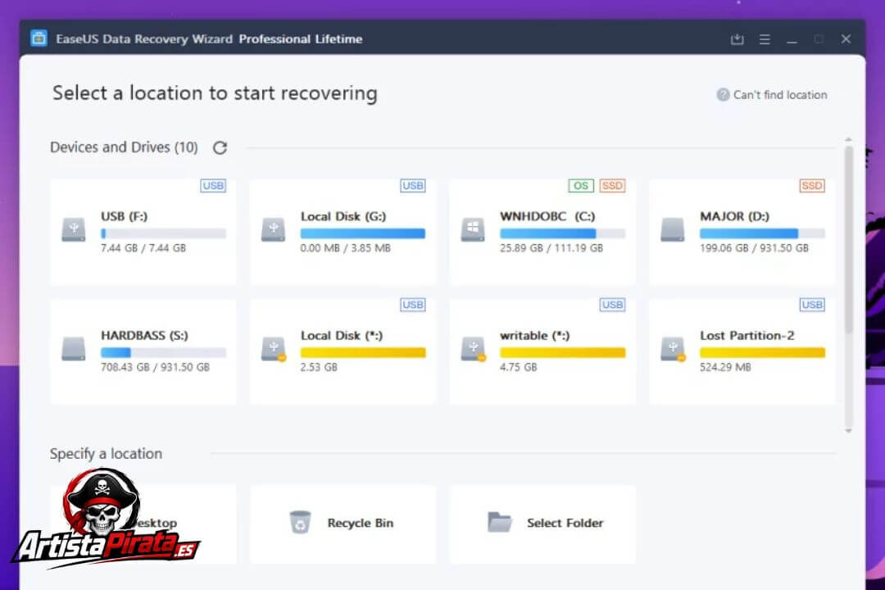The height and width of the screenshot is (590, 885).
Task: Select the Local Disk (*:) drive icon
Action: [274, 349]
